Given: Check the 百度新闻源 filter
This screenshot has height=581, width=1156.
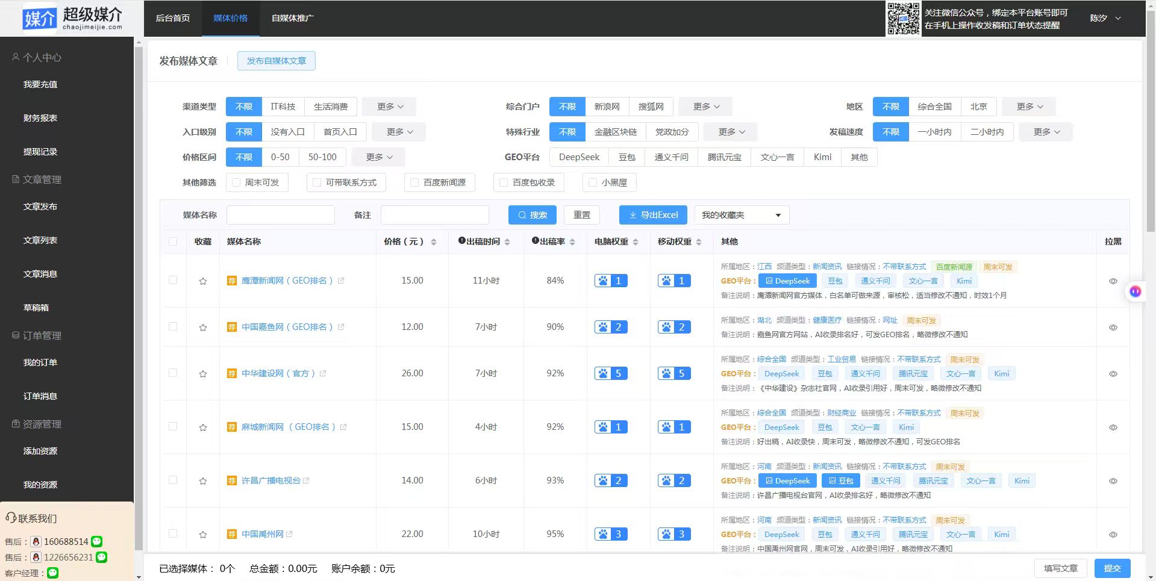Looking at the screenshot, I should coord(414,182).
